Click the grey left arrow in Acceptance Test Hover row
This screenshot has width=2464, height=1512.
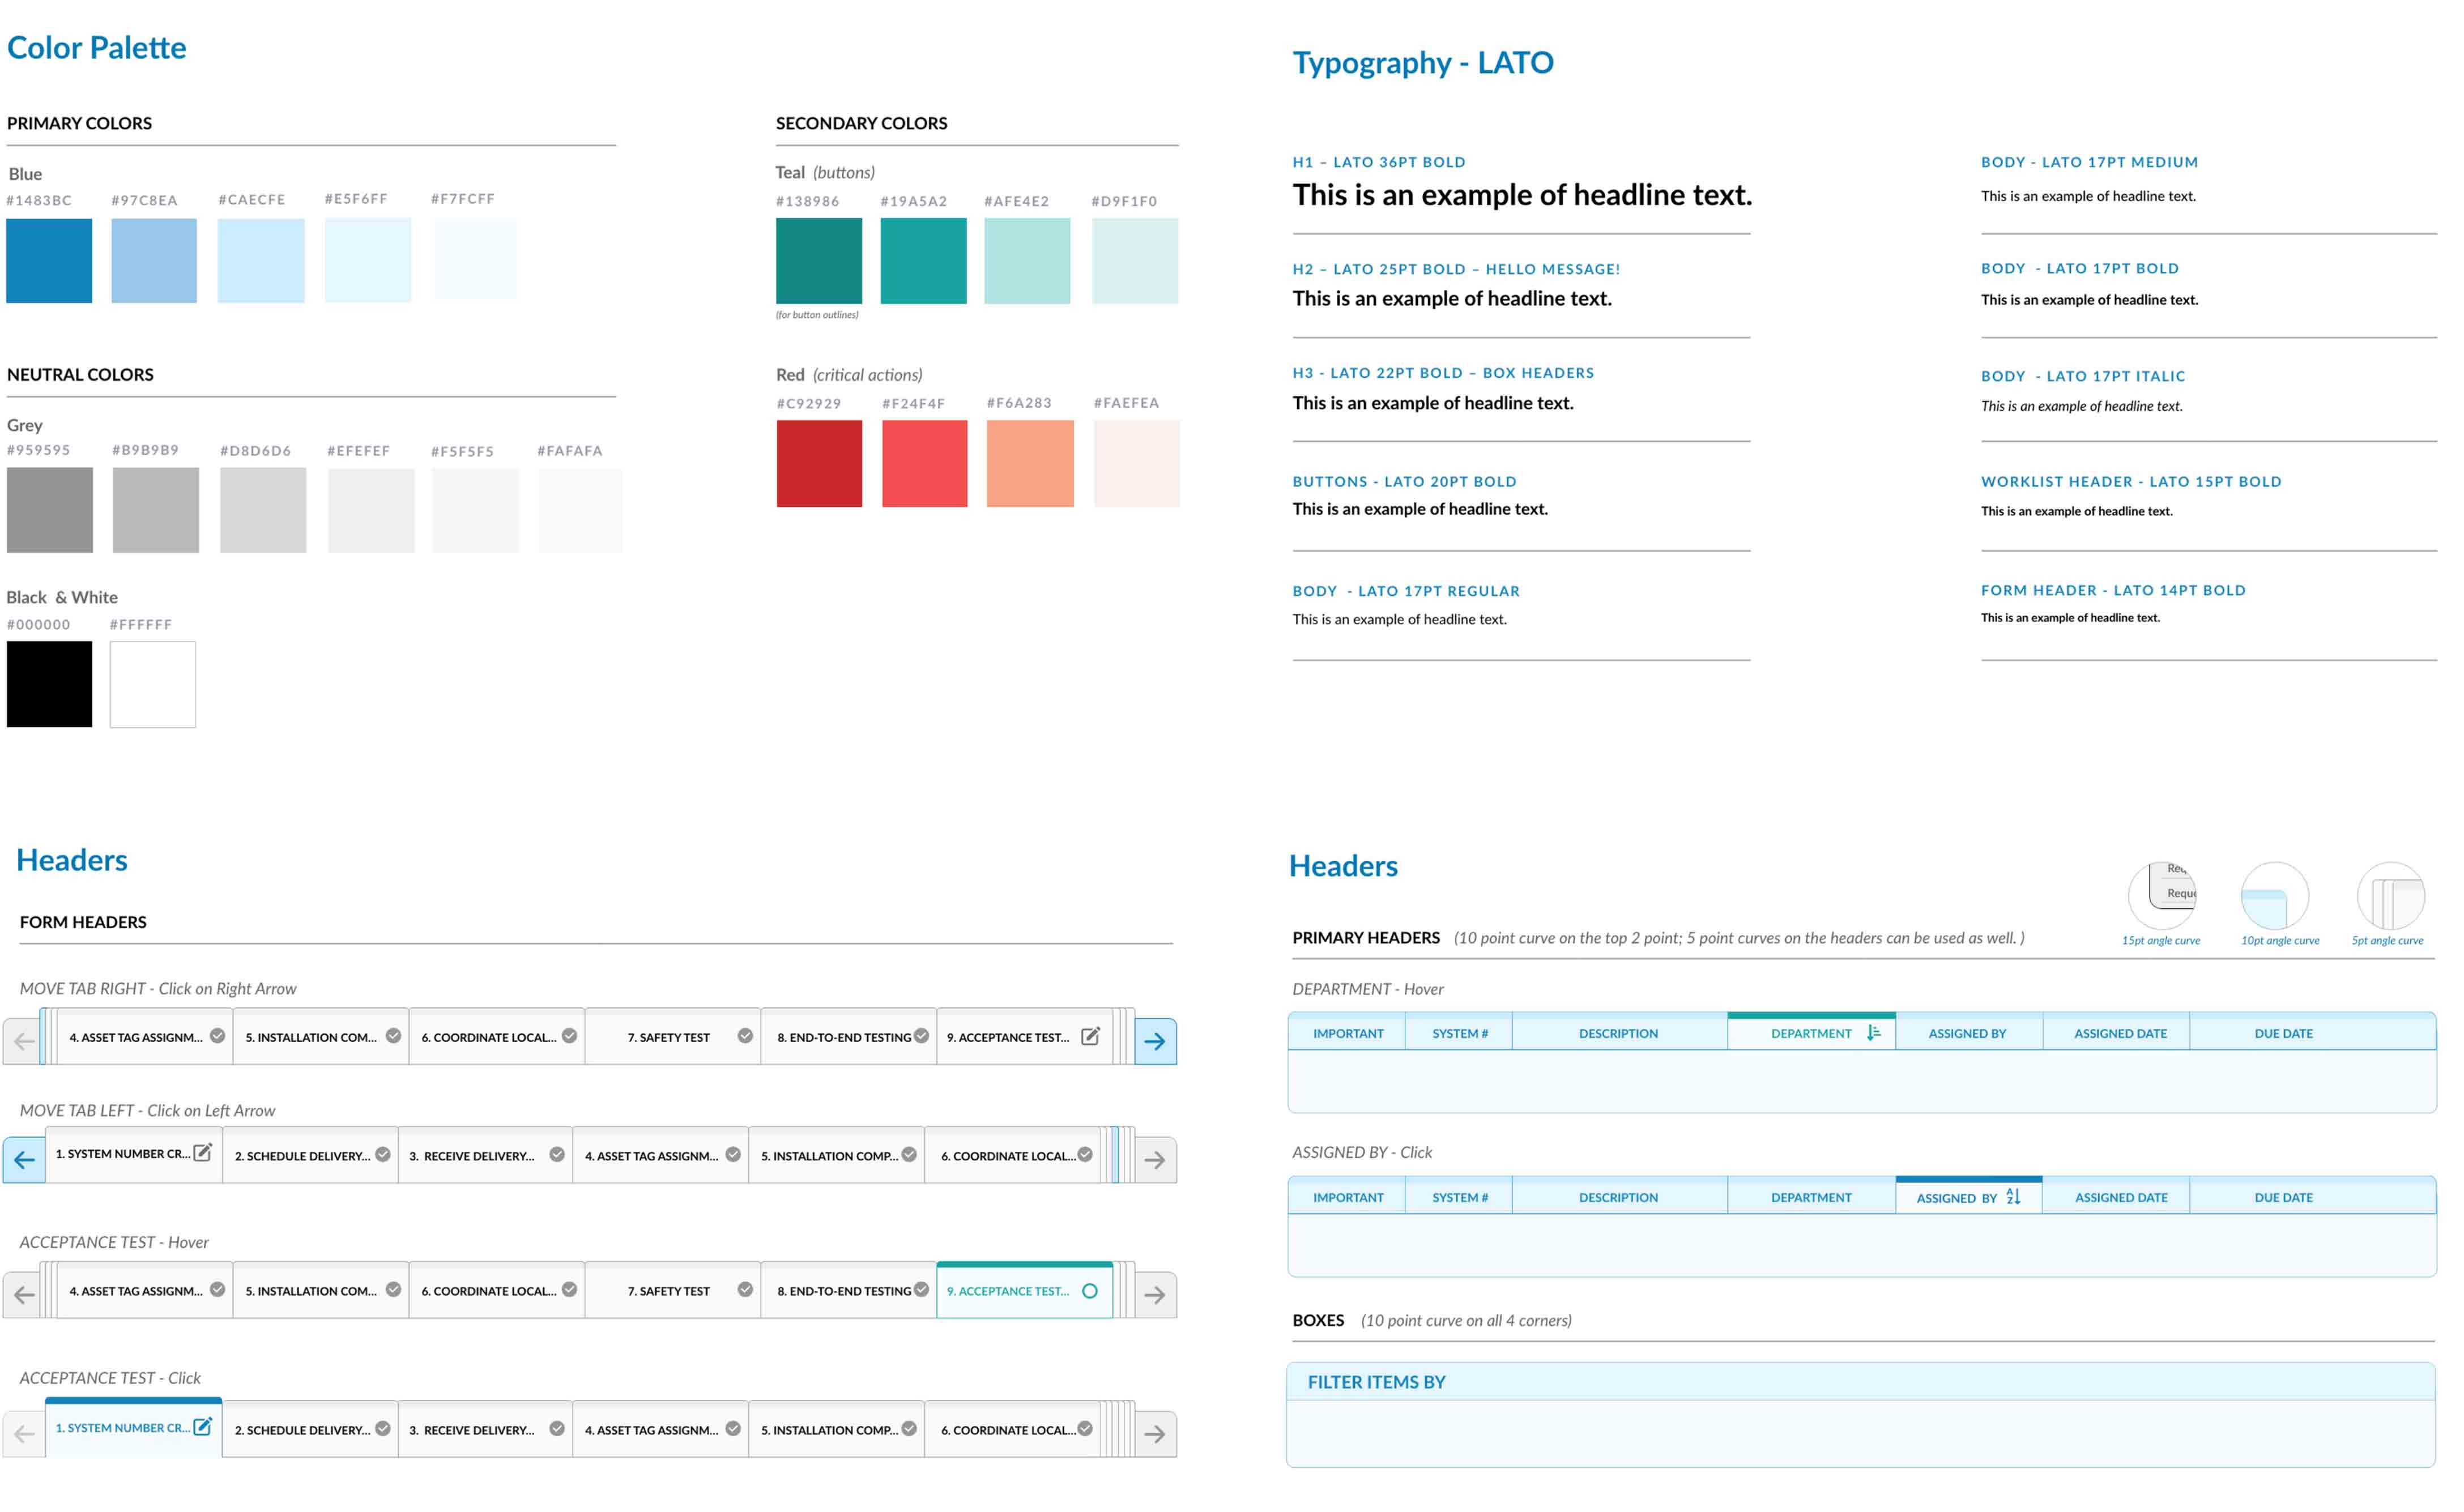click(25, 1295)
